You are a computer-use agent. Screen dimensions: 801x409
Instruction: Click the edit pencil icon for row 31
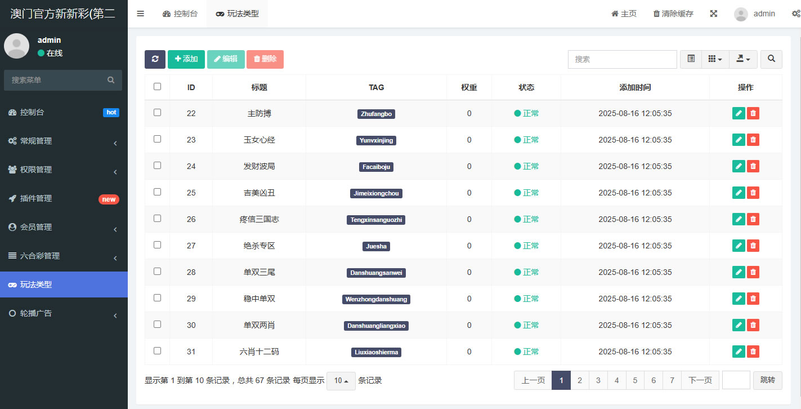(739, 352)
